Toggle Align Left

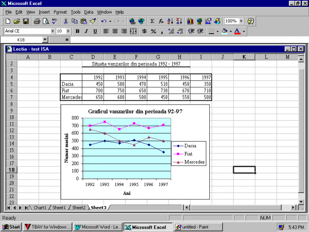(x=106, y=31)
